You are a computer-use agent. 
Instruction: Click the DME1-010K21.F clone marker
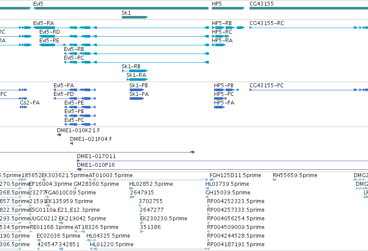(x=59, y=135)
